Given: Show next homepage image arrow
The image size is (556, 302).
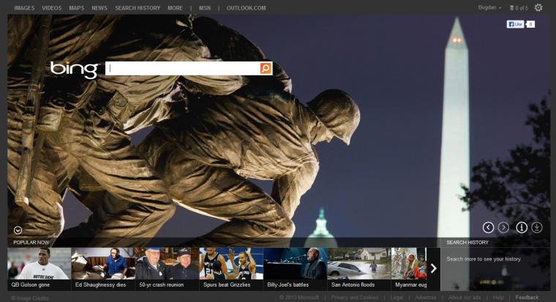Looking at the screenshot, I should [503, 227].
